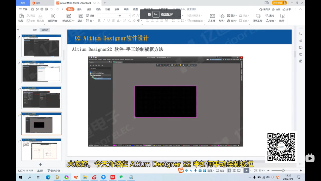The height and width of the screenshot is (181, 321).
Task: Select slide 12 thumbnail
Action: [x=41, y=149]
